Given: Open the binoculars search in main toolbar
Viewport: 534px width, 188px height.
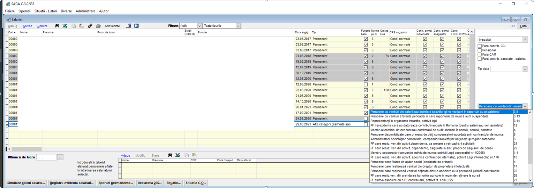Looking at the screenshot, I should [x=57, y=26].
